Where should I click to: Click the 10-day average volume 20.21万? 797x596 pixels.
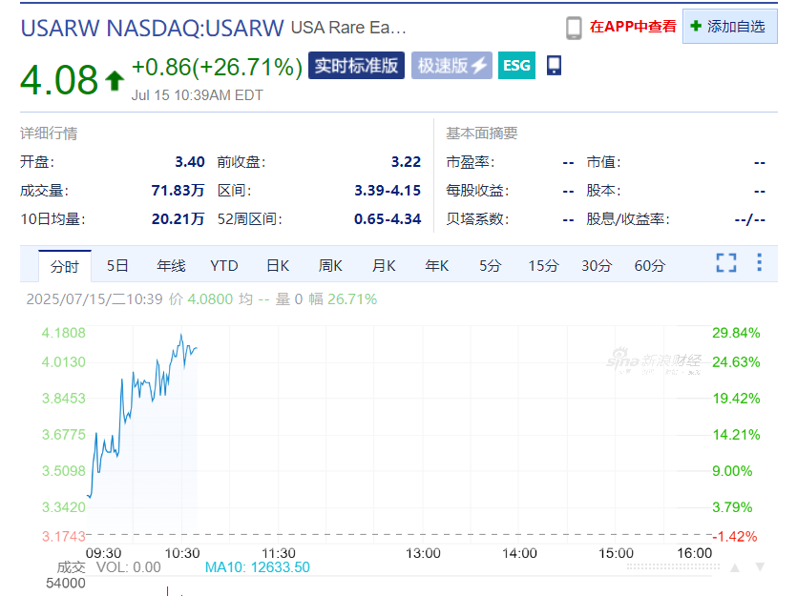(178, 218)
